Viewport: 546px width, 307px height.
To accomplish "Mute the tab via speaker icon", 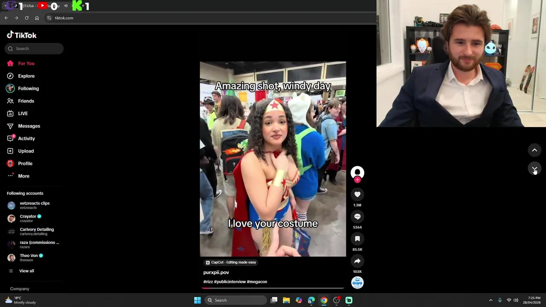I will coord(66,6).
